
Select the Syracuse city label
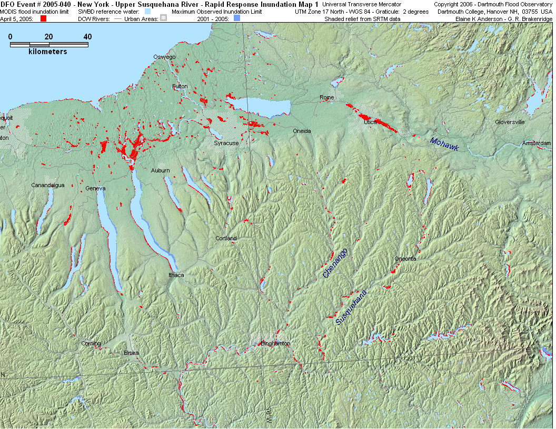coord(226,143)
